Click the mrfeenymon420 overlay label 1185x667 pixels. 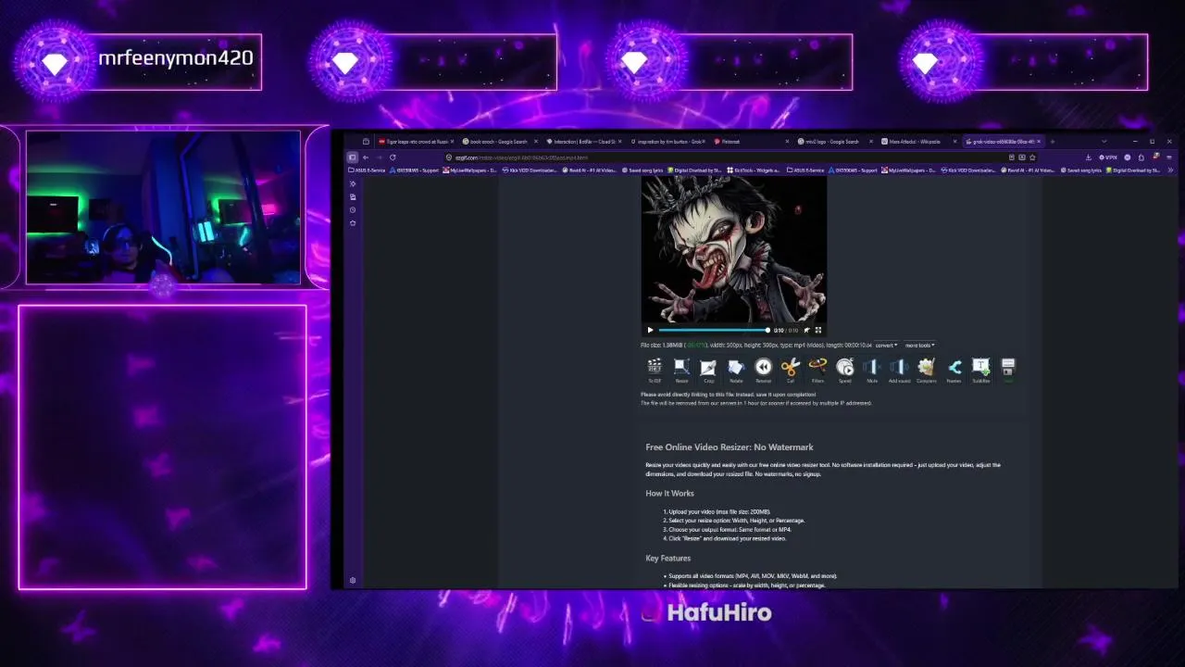click(x=176, y=58)
